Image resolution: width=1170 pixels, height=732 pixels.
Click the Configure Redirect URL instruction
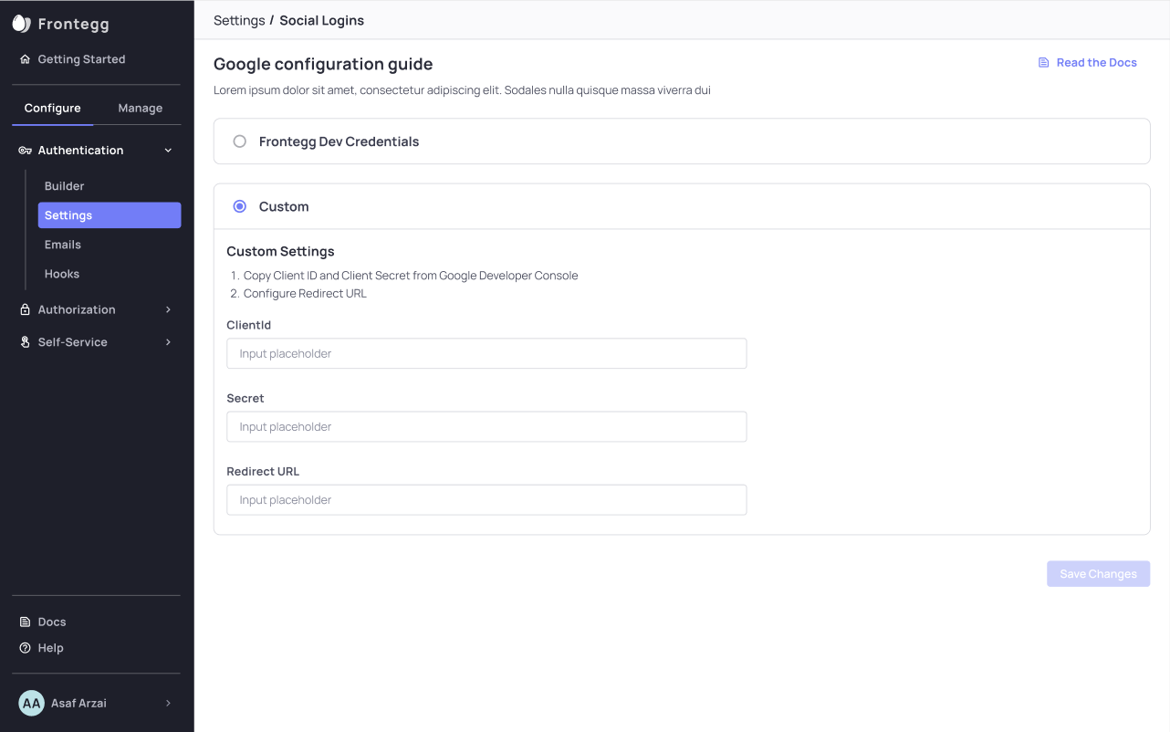tap(305, 294)
